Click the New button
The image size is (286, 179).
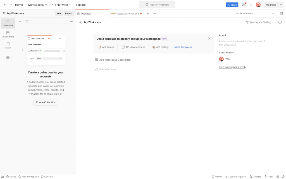coord(59,13)
